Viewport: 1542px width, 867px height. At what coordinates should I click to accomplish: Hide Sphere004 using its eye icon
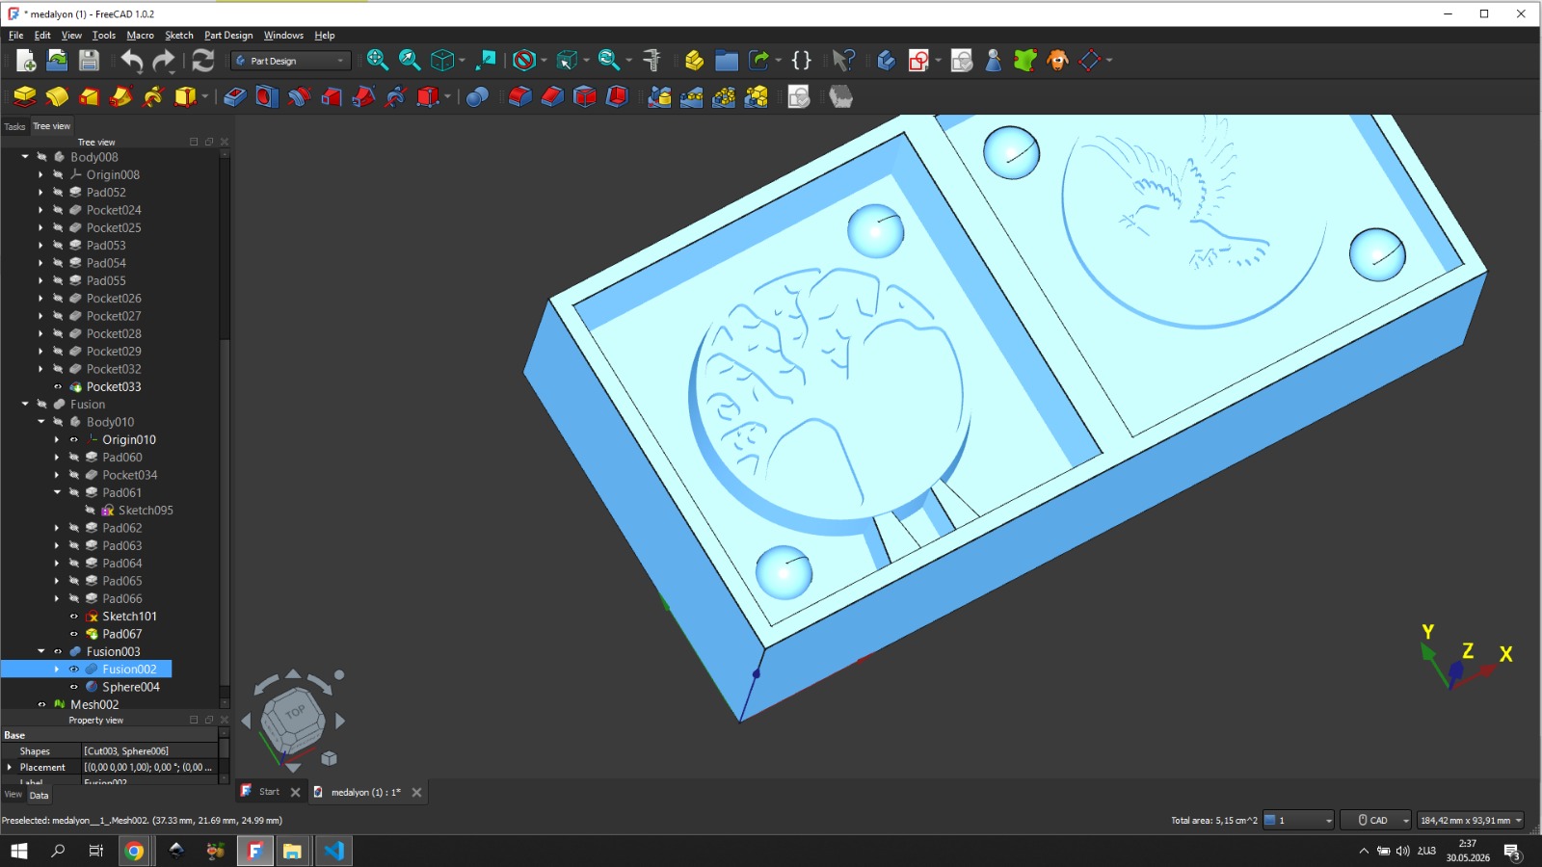coord(74,687)
